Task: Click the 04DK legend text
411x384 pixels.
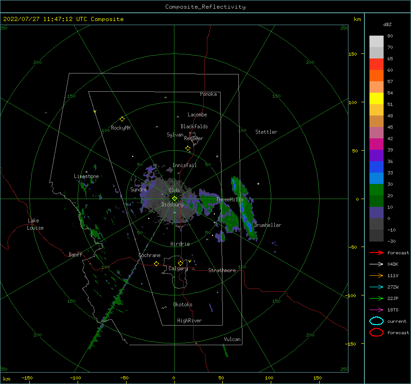Action: 393,264
